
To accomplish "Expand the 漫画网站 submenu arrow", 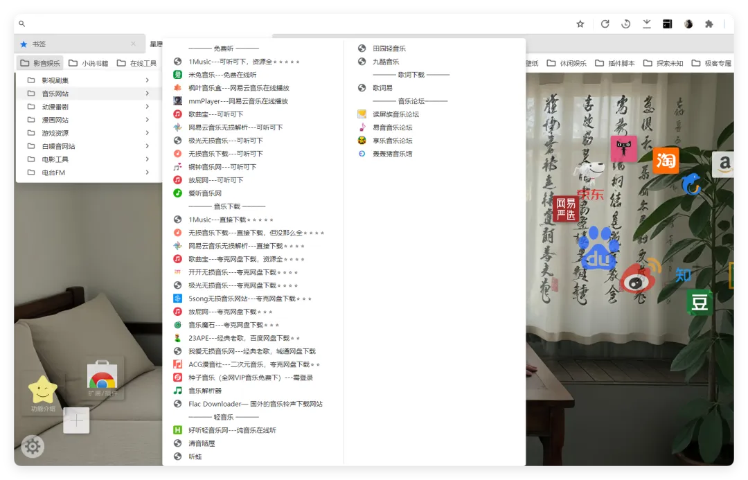I will (148, 119).
